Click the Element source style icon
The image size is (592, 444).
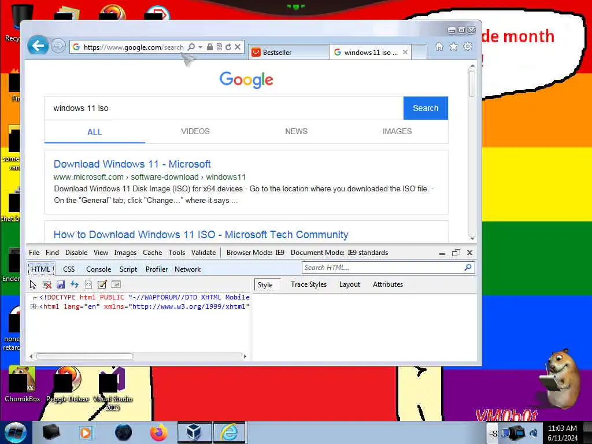pyautogui.click(x=88, y=284)
